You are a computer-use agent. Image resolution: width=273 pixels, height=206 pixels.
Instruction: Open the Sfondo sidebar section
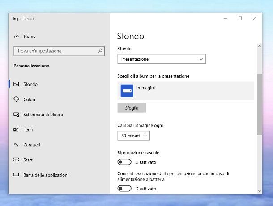click(x=59, y=84)
